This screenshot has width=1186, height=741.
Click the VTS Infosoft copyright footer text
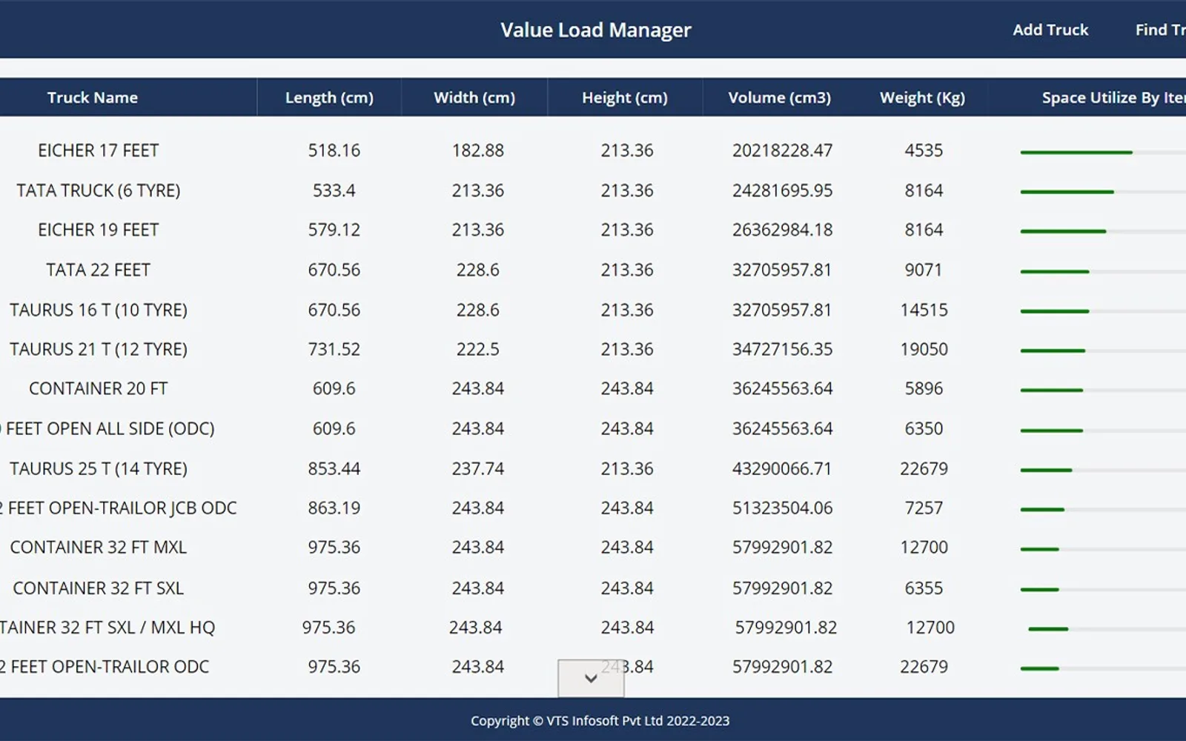coord(600,720)
